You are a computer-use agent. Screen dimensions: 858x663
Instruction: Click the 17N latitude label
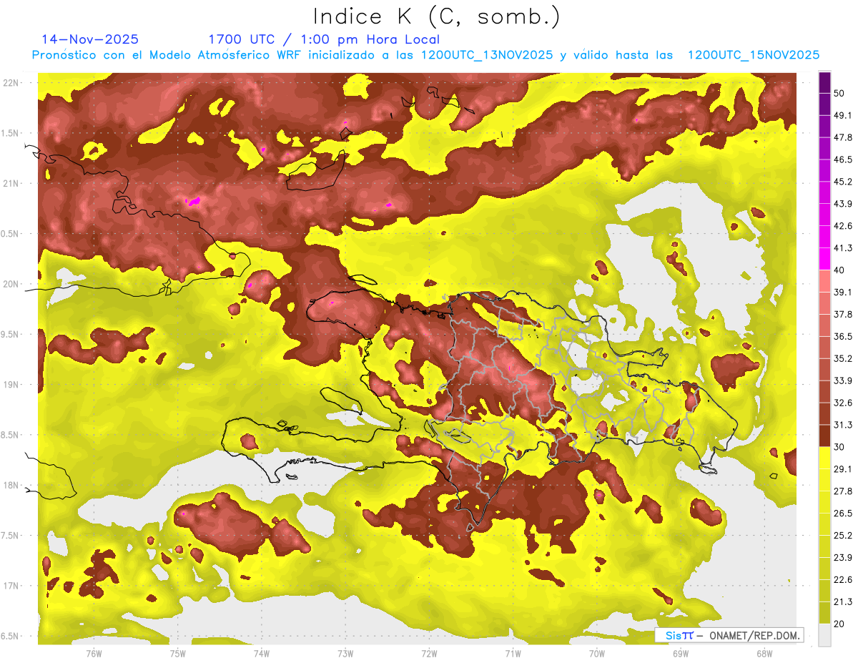pos(11,586)
